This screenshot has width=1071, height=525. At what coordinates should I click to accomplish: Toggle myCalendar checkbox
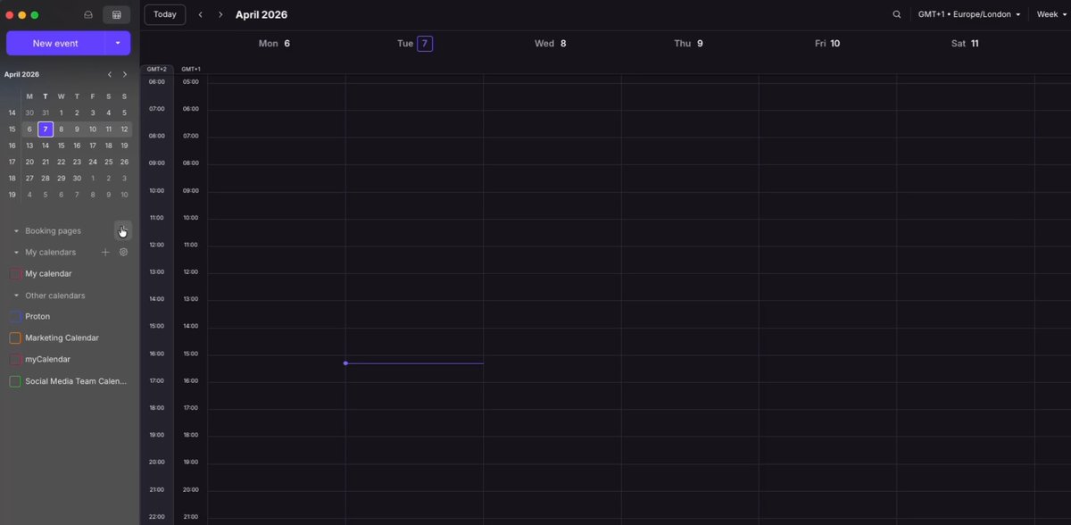[15, 359]
